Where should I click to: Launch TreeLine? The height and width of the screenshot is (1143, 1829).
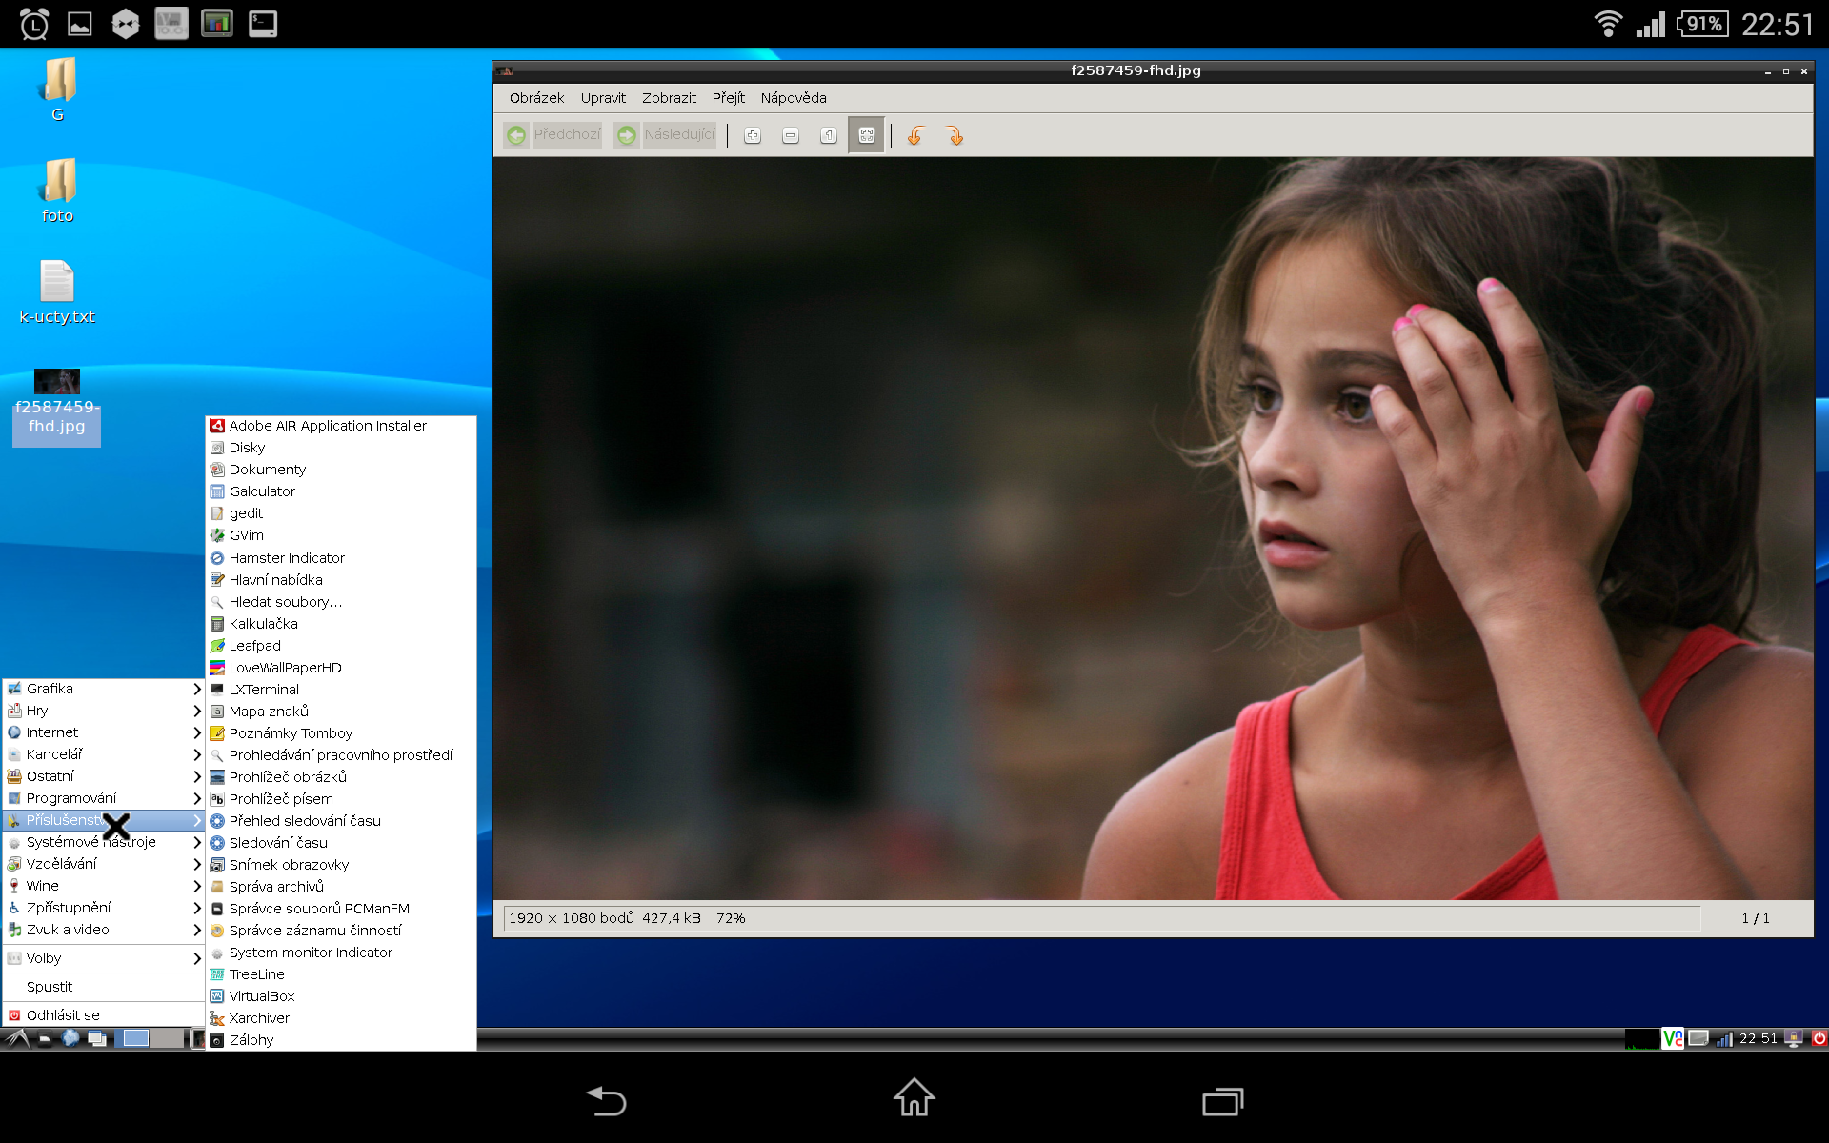[x=341, y=974]
